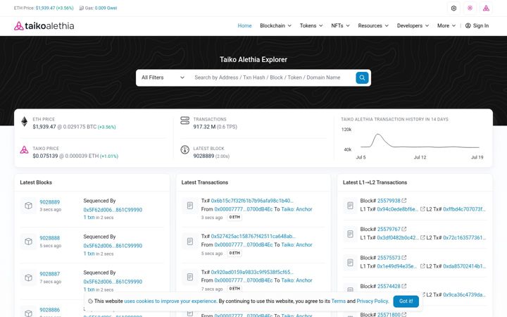
Task: Open the Terms link
Action: coord(338,302)
